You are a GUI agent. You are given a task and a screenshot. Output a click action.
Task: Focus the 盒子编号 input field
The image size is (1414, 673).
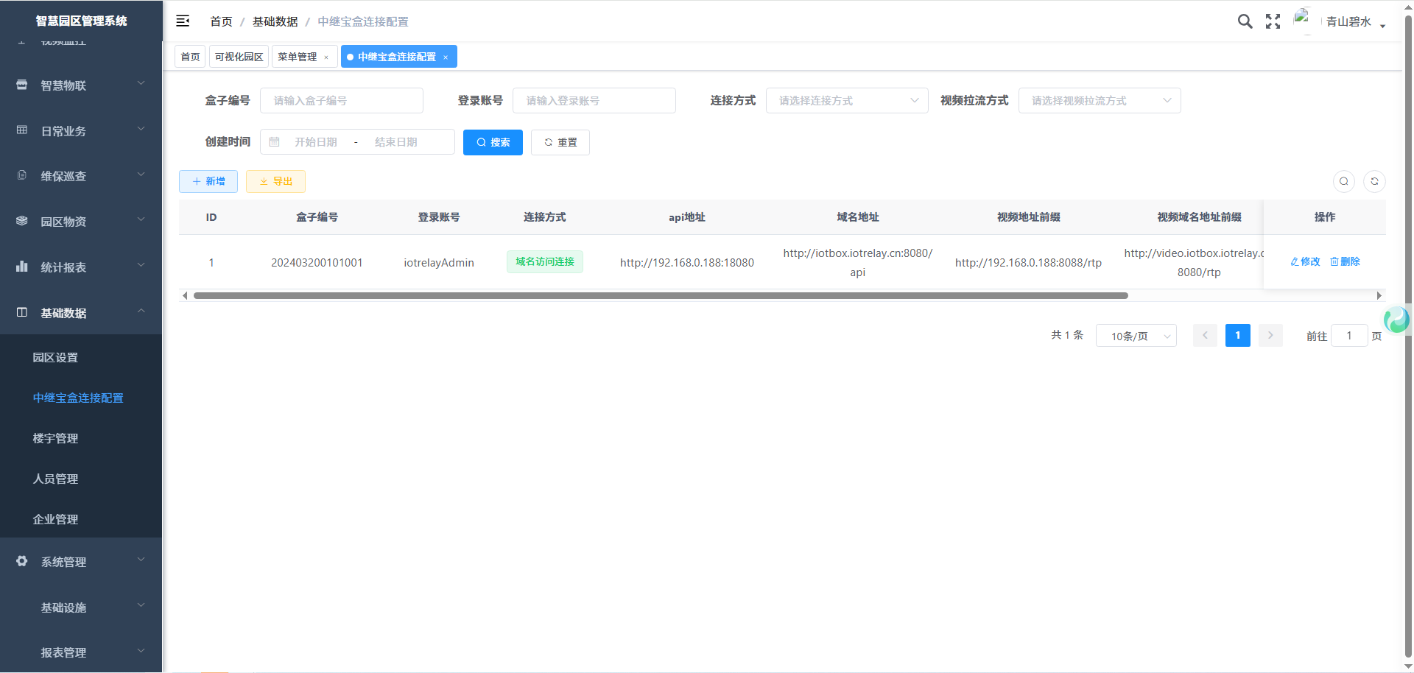(342, 101)
